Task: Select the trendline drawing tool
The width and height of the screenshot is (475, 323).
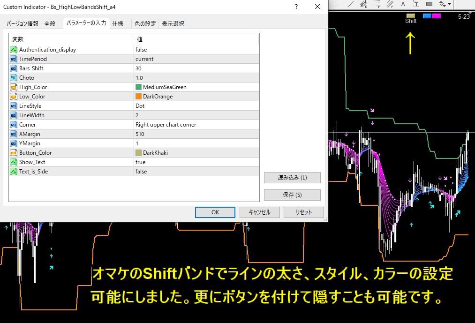Action: click(x=350, y=4)
